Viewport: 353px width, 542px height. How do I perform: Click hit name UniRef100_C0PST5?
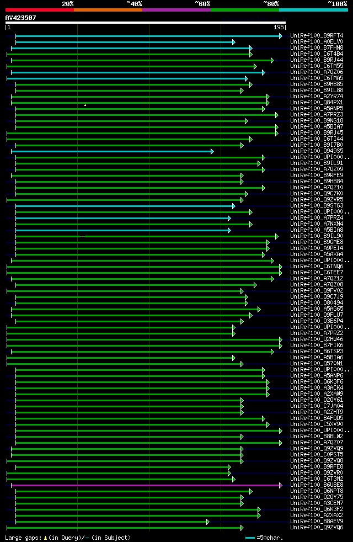coord(317,455)
